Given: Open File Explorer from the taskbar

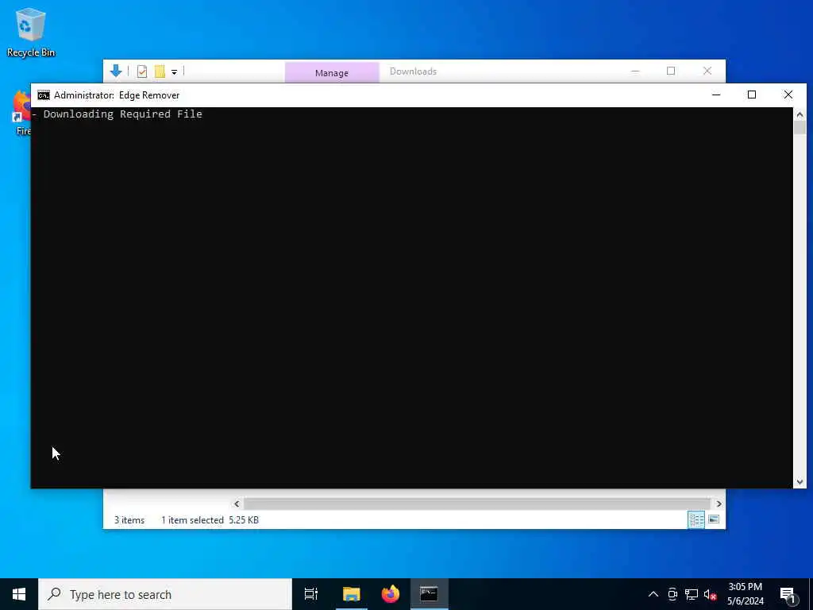Looking at the screenshot, I should point(351,594).
